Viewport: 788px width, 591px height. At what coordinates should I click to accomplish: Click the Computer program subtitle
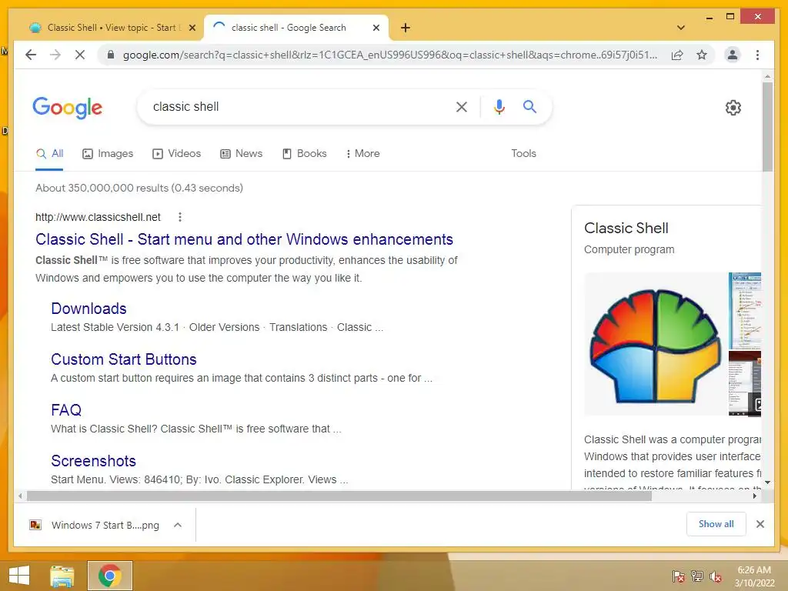click(629, 250)
